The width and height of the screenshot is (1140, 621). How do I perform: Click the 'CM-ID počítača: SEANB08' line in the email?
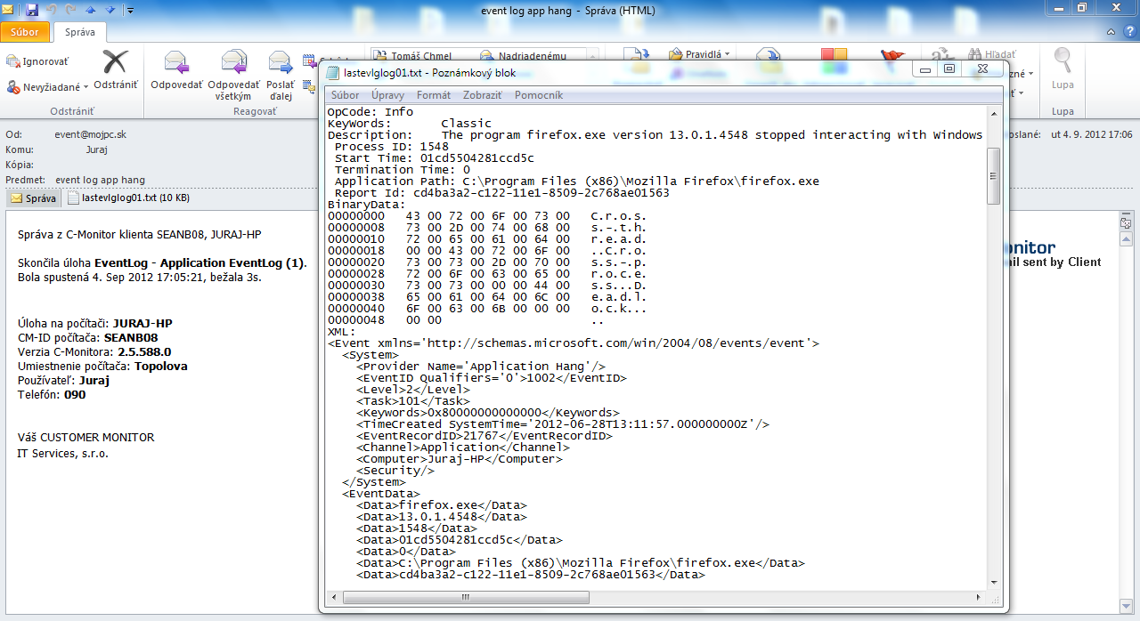click(x=88, y=338)
